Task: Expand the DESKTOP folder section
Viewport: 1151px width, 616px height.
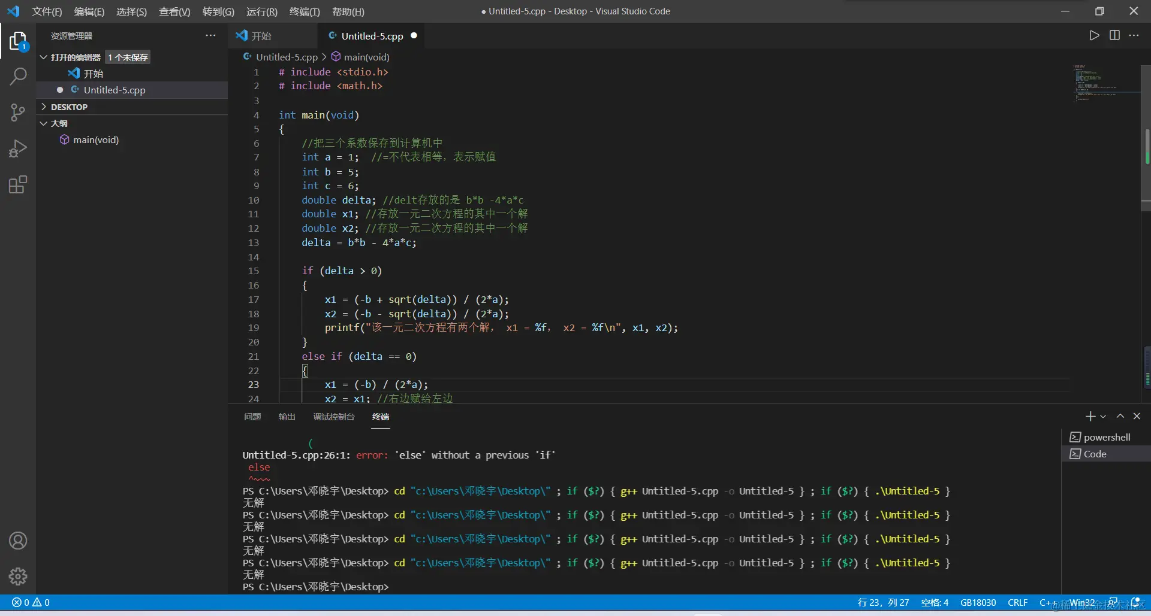Action: (x=69, y=107)
